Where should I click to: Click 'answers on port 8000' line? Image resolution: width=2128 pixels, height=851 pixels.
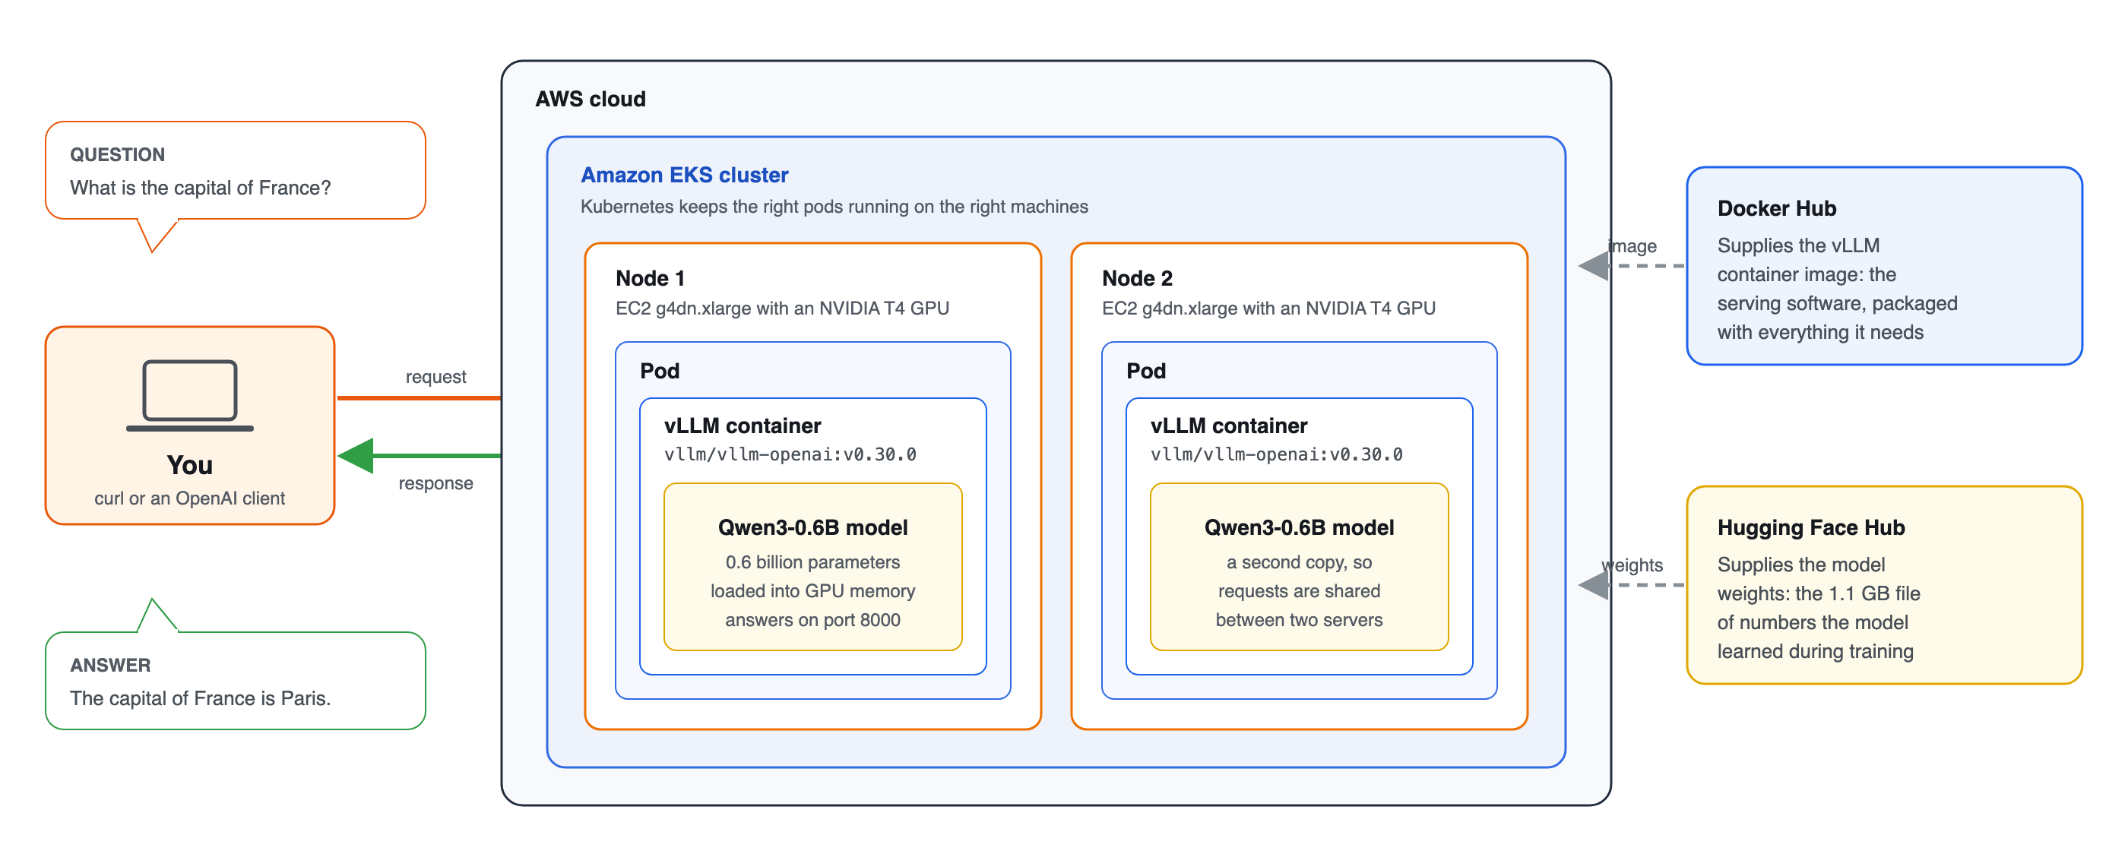[813, 620]
